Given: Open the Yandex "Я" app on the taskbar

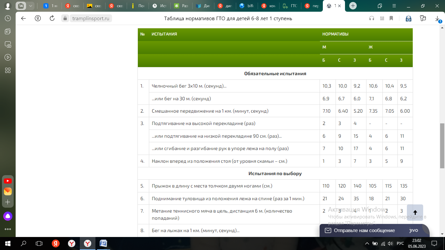Looking at the screenshot, I should 56,243.
